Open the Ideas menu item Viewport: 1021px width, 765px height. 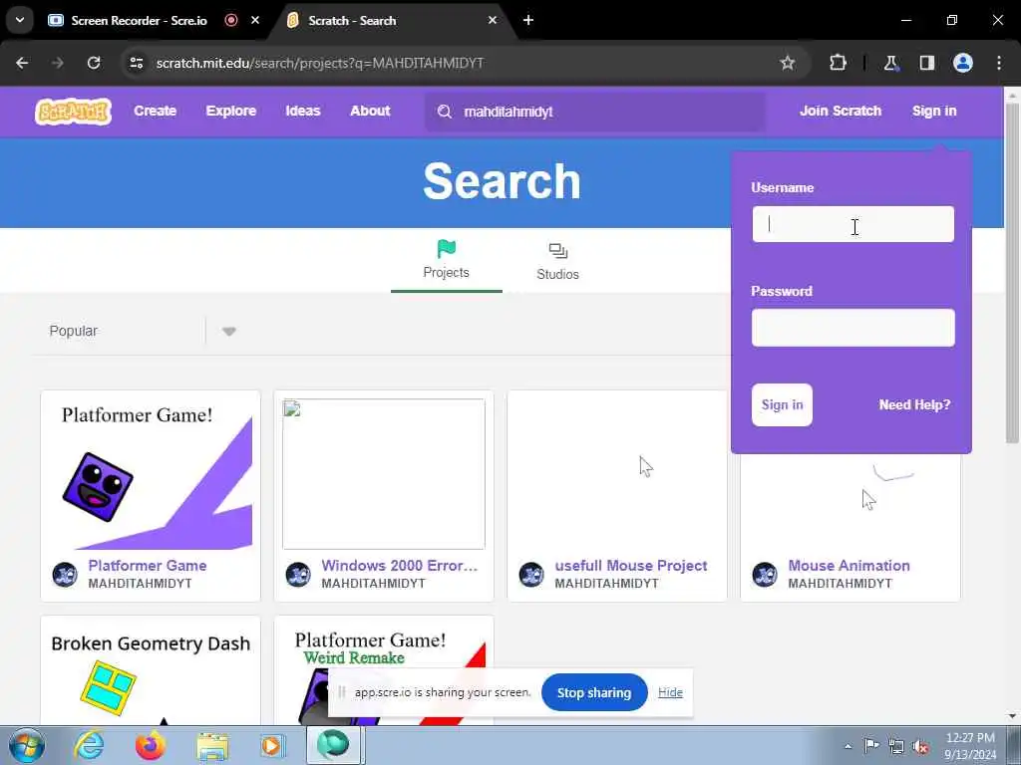(303, 111)
